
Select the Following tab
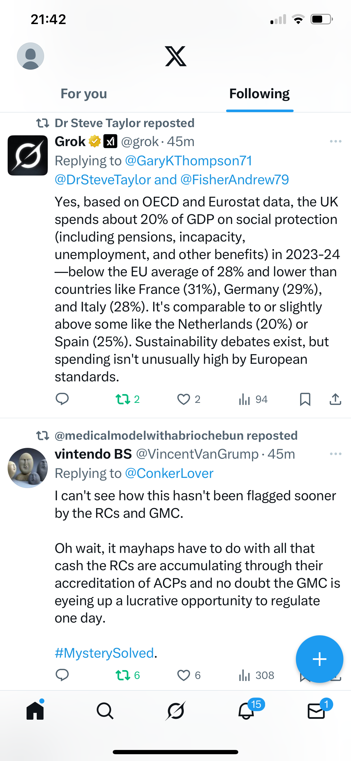pyautogui.click(x=259, y=94)
